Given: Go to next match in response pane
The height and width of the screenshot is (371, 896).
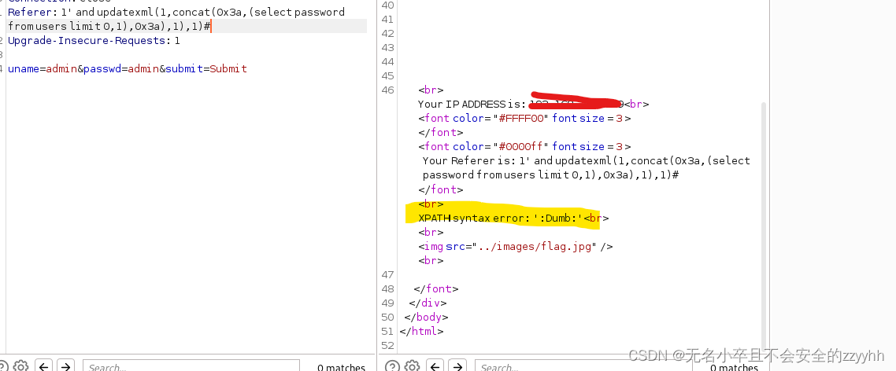Looking at the screenshot, I should [457, 365].
